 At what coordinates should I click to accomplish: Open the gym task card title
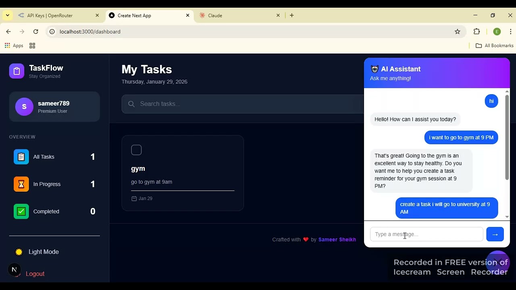pos(138,169)
